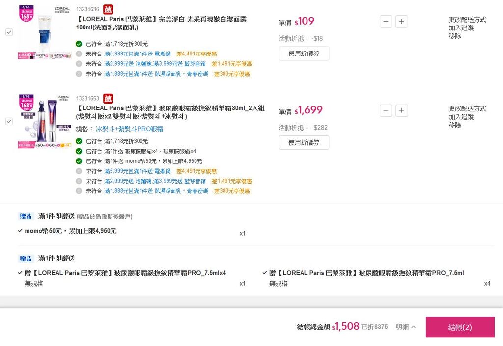
Task: Click the 贈品 badge beside 滿1件即贈送 (贈品於猶豫期後歸戶)
Action: tap(26, 216)
